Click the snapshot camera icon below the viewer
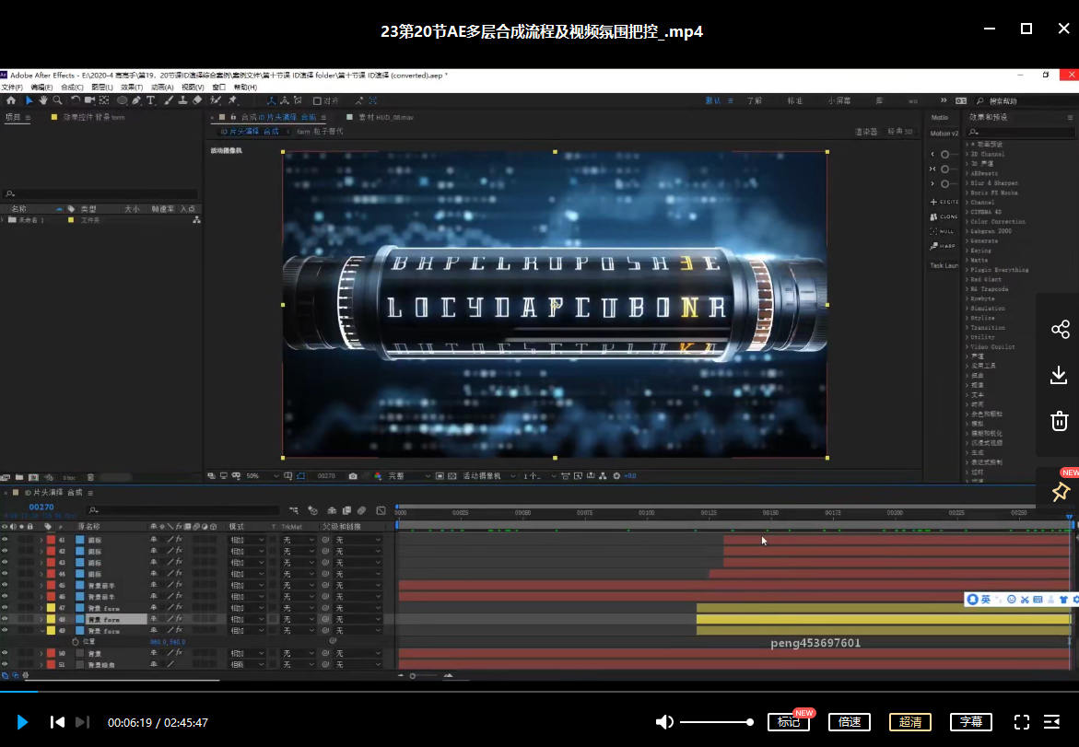1079x747 pixels. tap(353, 476)
